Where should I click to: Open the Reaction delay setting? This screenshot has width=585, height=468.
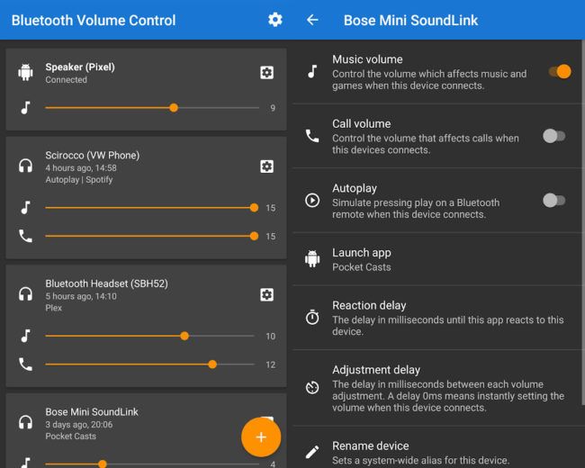pos(436,318)
